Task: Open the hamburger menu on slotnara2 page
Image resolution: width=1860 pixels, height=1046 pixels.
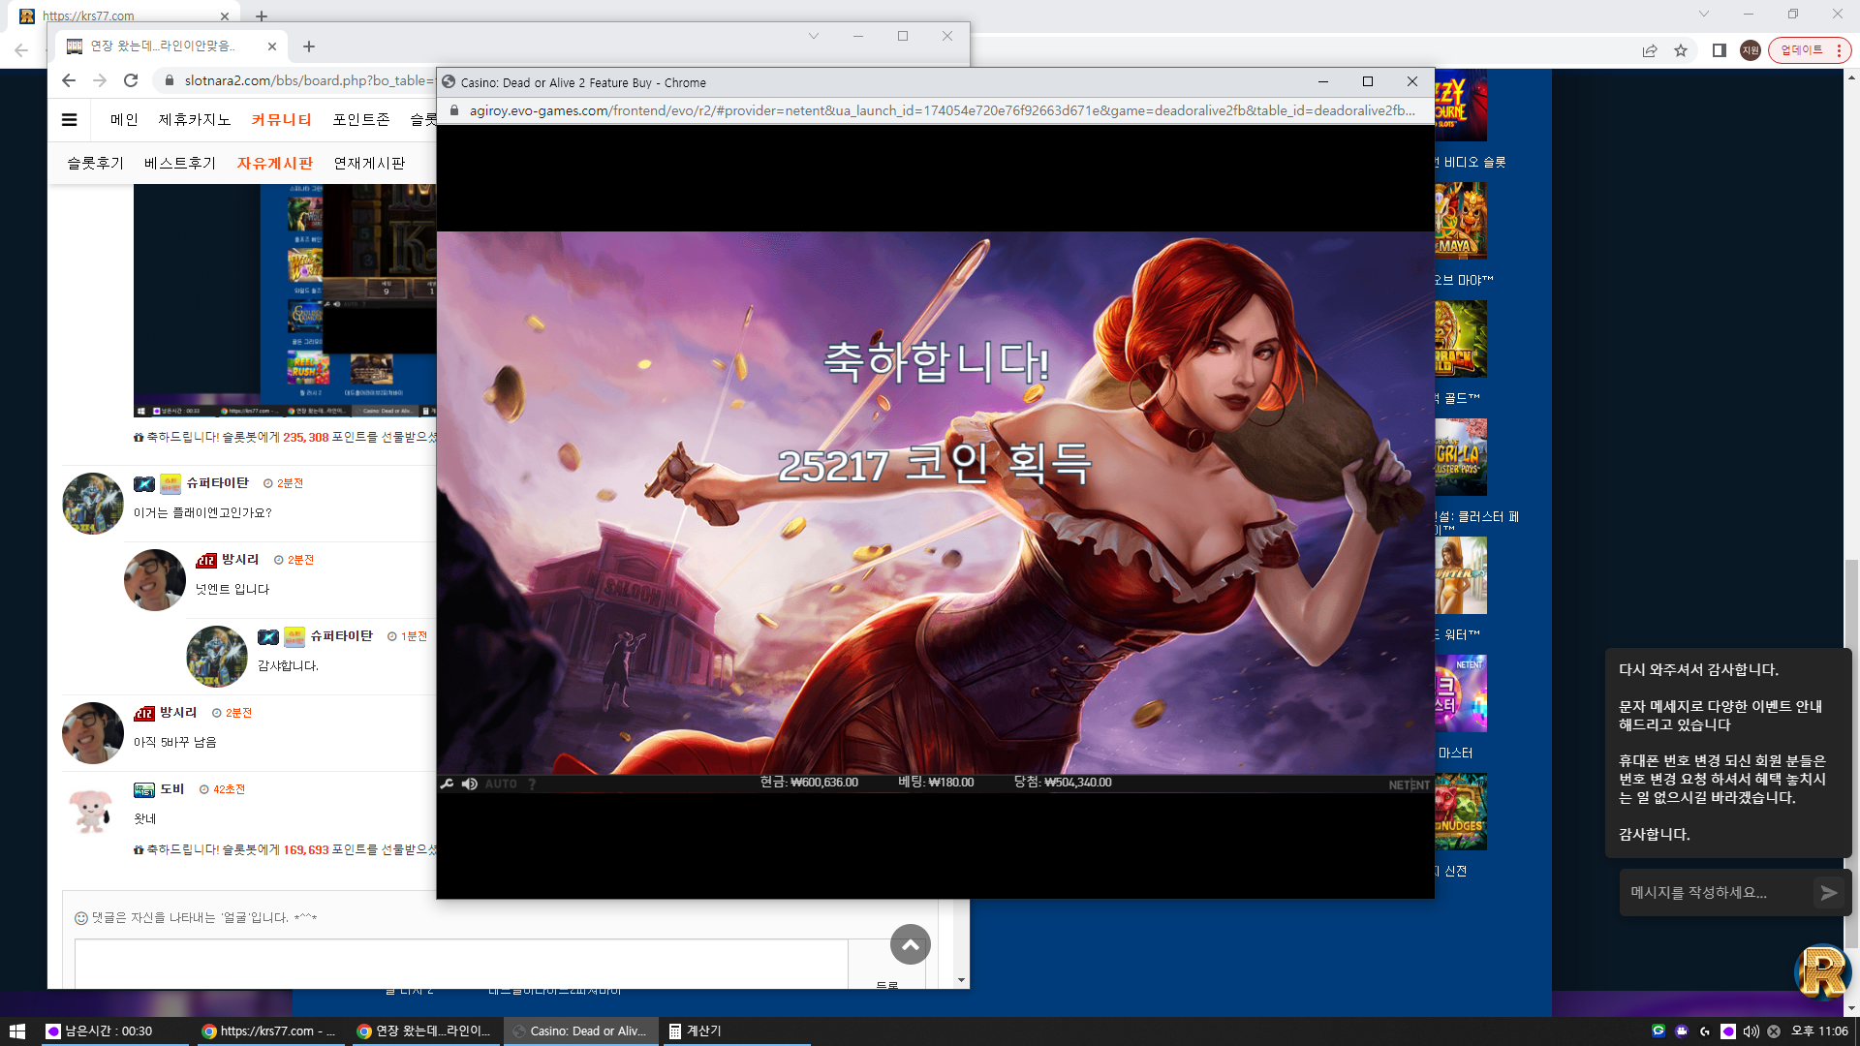Action: (x=69, y=120)
